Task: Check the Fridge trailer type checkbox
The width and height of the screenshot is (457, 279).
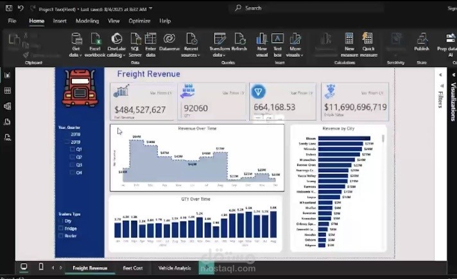Action: pos(61,228)
